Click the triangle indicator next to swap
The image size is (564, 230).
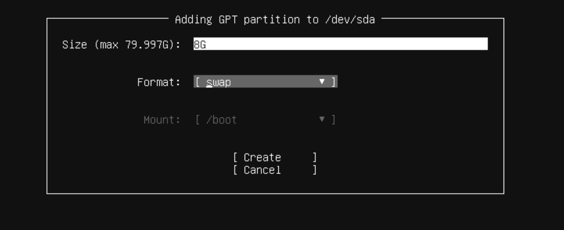tap(322, 81)
